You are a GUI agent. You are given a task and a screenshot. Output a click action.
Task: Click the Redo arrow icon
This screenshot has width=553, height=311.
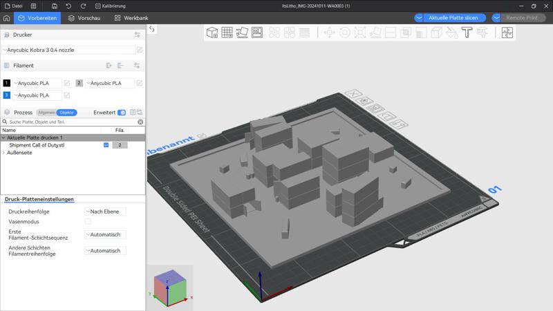tap(83, 6)
